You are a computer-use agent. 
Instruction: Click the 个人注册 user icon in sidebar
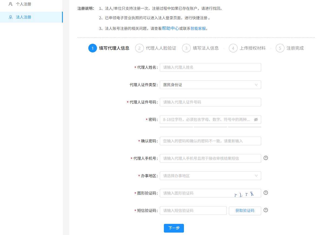[11, 4]
